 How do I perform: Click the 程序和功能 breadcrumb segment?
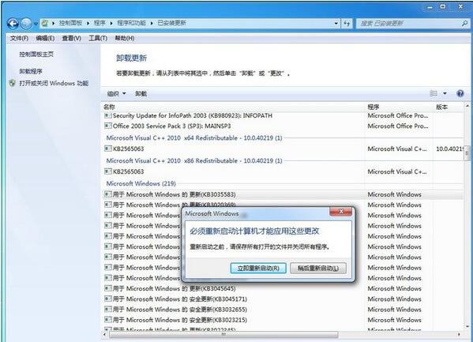coord(131,23)
